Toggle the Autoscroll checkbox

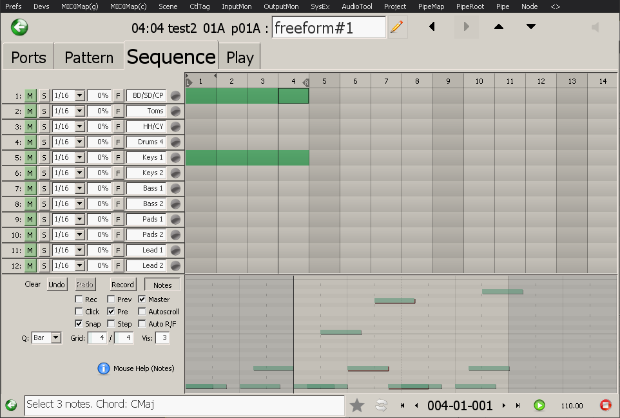coord(142,312)
